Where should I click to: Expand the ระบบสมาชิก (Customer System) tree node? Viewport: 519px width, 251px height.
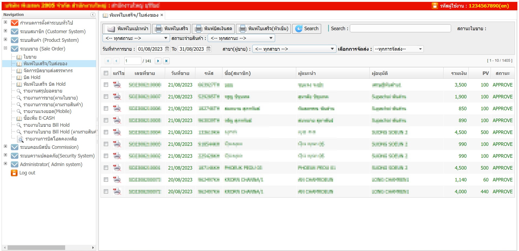tap(5, 31)
